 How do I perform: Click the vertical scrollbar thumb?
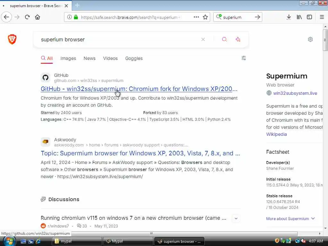pyautogui.click(x=325, y=40)
